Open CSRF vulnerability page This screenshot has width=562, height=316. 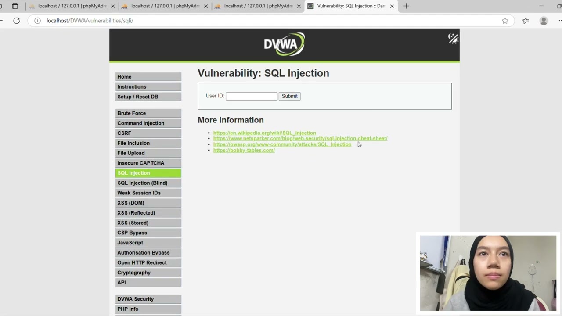pyautogui.click(x=148, y=133)
